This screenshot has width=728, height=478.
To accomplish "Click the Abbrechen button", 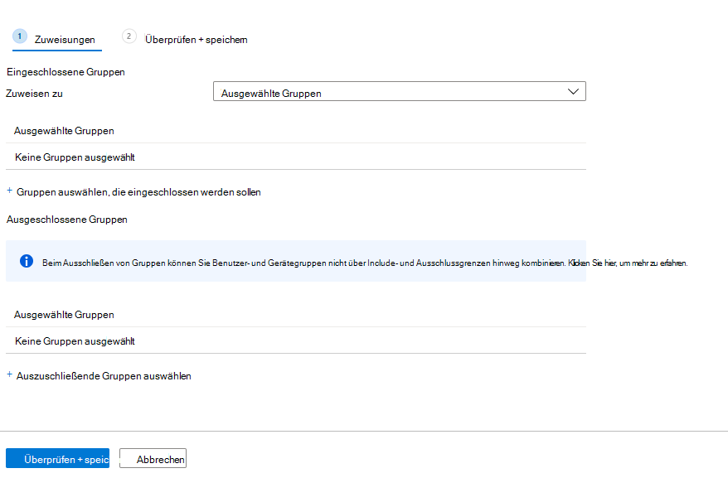I will point(153,459).
